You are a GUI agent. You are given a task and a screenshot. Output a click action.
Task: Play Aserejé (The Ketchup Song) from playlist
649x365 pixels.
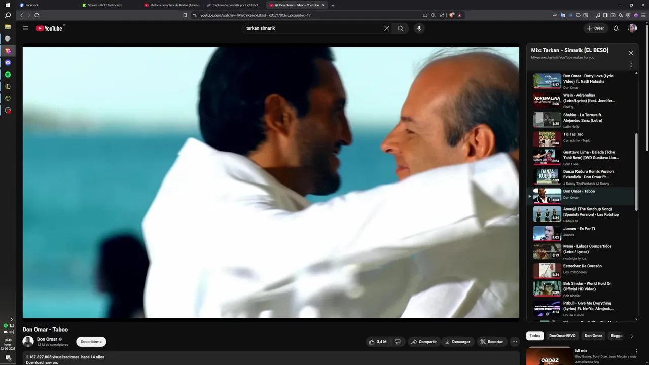581,214
